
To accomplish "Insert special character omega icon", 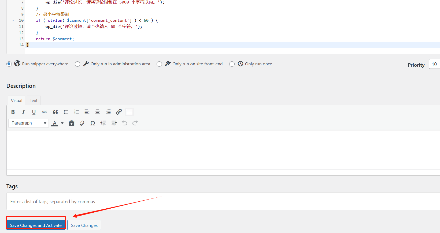I will (x=93, y=123).
